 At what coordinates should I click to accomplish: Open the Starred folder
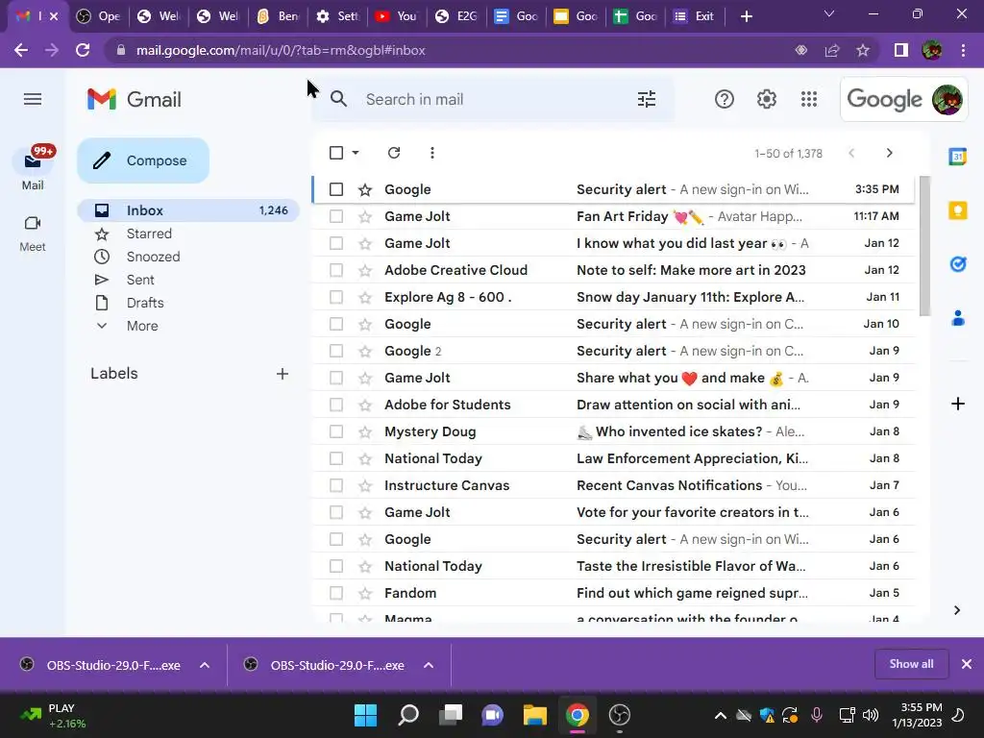[x=149, y=234]
